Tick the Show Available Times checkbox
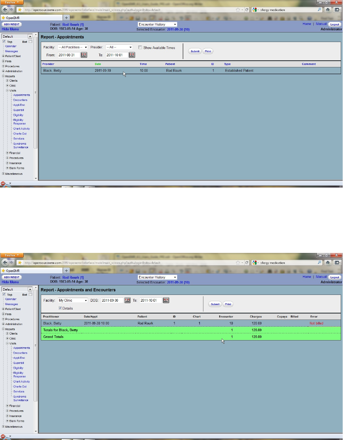343x440 pixels. (140, 48)
